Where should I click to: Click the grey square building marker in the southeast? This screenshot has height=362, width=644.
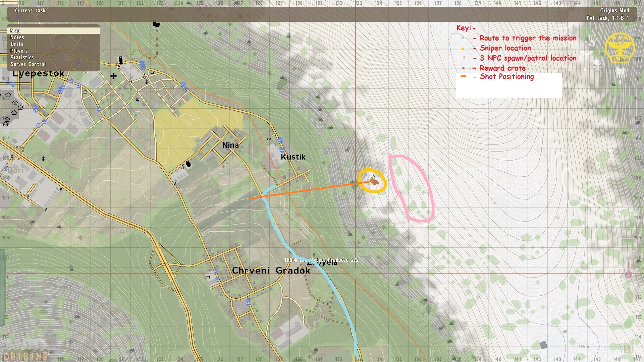click(543, 345)
